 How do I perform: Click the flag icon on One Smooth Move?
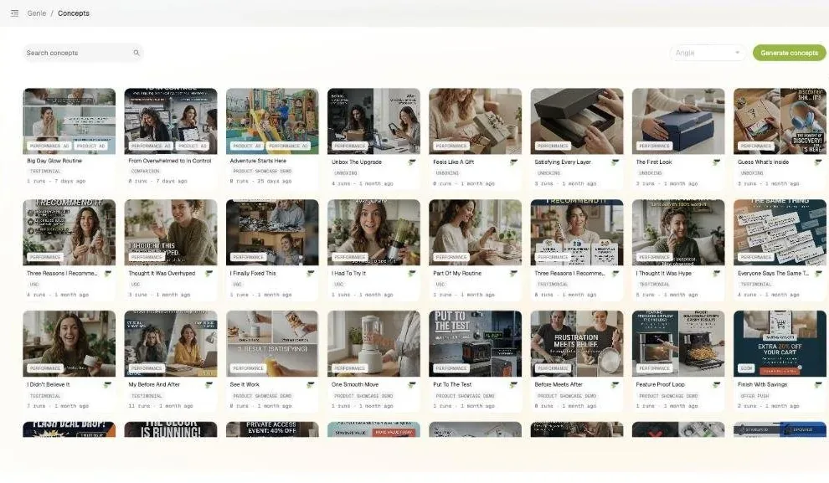pos(412,385)
